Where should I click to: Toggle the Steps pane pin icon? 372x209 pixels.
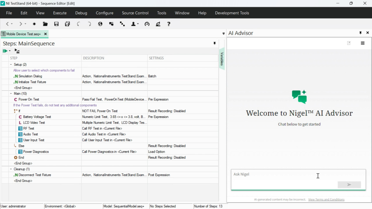pyautogui.click(x=214, y=44)
